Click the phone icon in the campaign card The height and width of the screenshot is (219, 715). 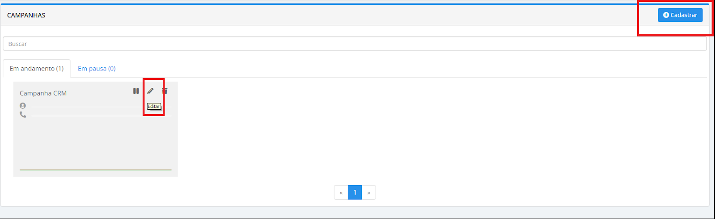[x=23, y=115]
